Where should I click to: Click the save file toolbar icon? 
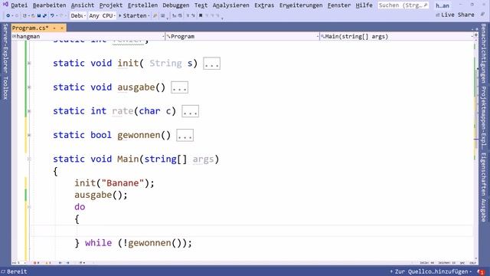coord(39,15)
